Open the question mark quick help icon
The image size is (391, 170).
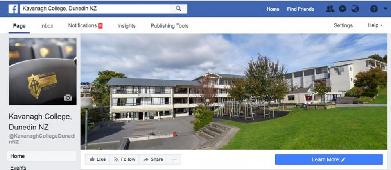click(x=374, y=9)
